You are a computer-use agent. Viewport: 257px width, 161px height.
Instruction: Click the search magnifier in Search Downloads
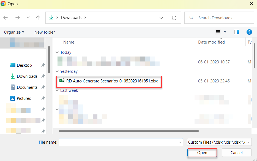(x=191, y=18)
